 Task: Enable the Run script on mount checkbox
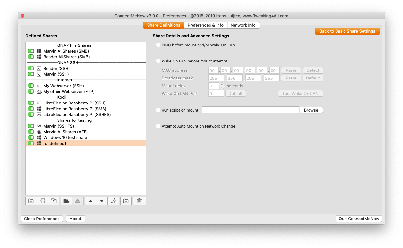pyautogui.click(x=158, y=110)
